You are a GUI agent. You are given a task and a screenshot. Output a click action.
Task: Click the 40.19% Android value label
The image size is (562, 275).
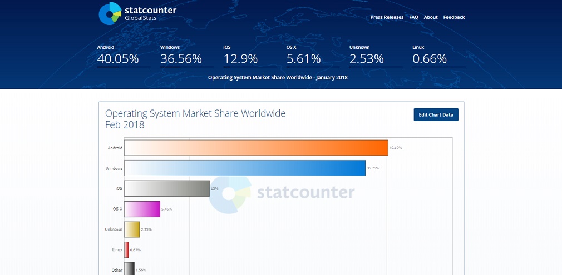(x=396, y=148)
